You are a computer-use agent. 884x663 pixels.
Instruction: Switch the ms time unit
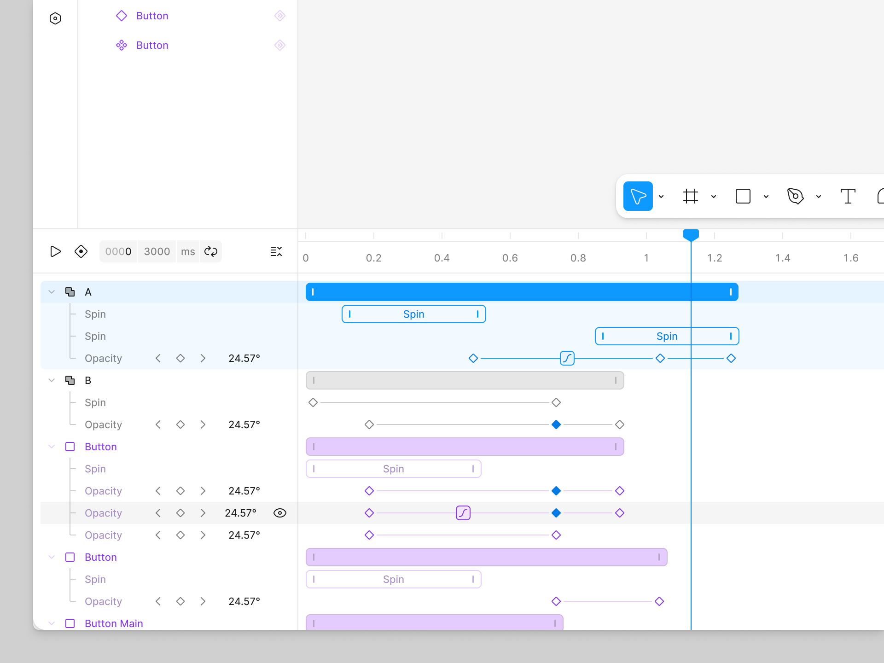pos(188,251)
